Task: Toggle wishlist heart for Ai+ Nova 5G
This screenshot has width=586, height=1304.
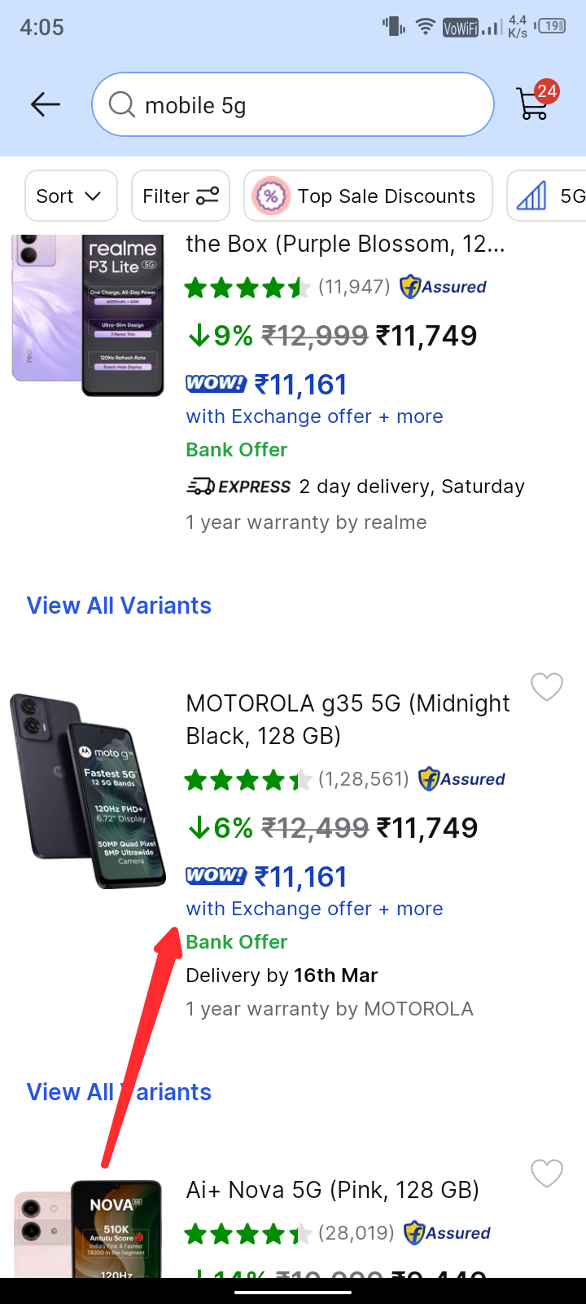Action: click(546, 1174)
